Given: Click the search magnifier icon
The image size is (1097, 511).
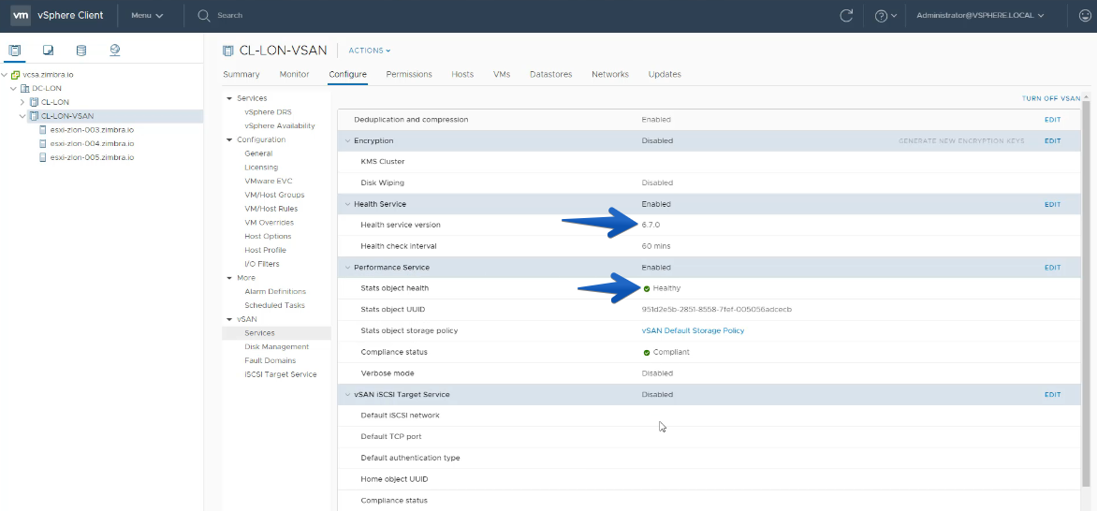Looking at the screenshot, I should (x=204, y=15).
